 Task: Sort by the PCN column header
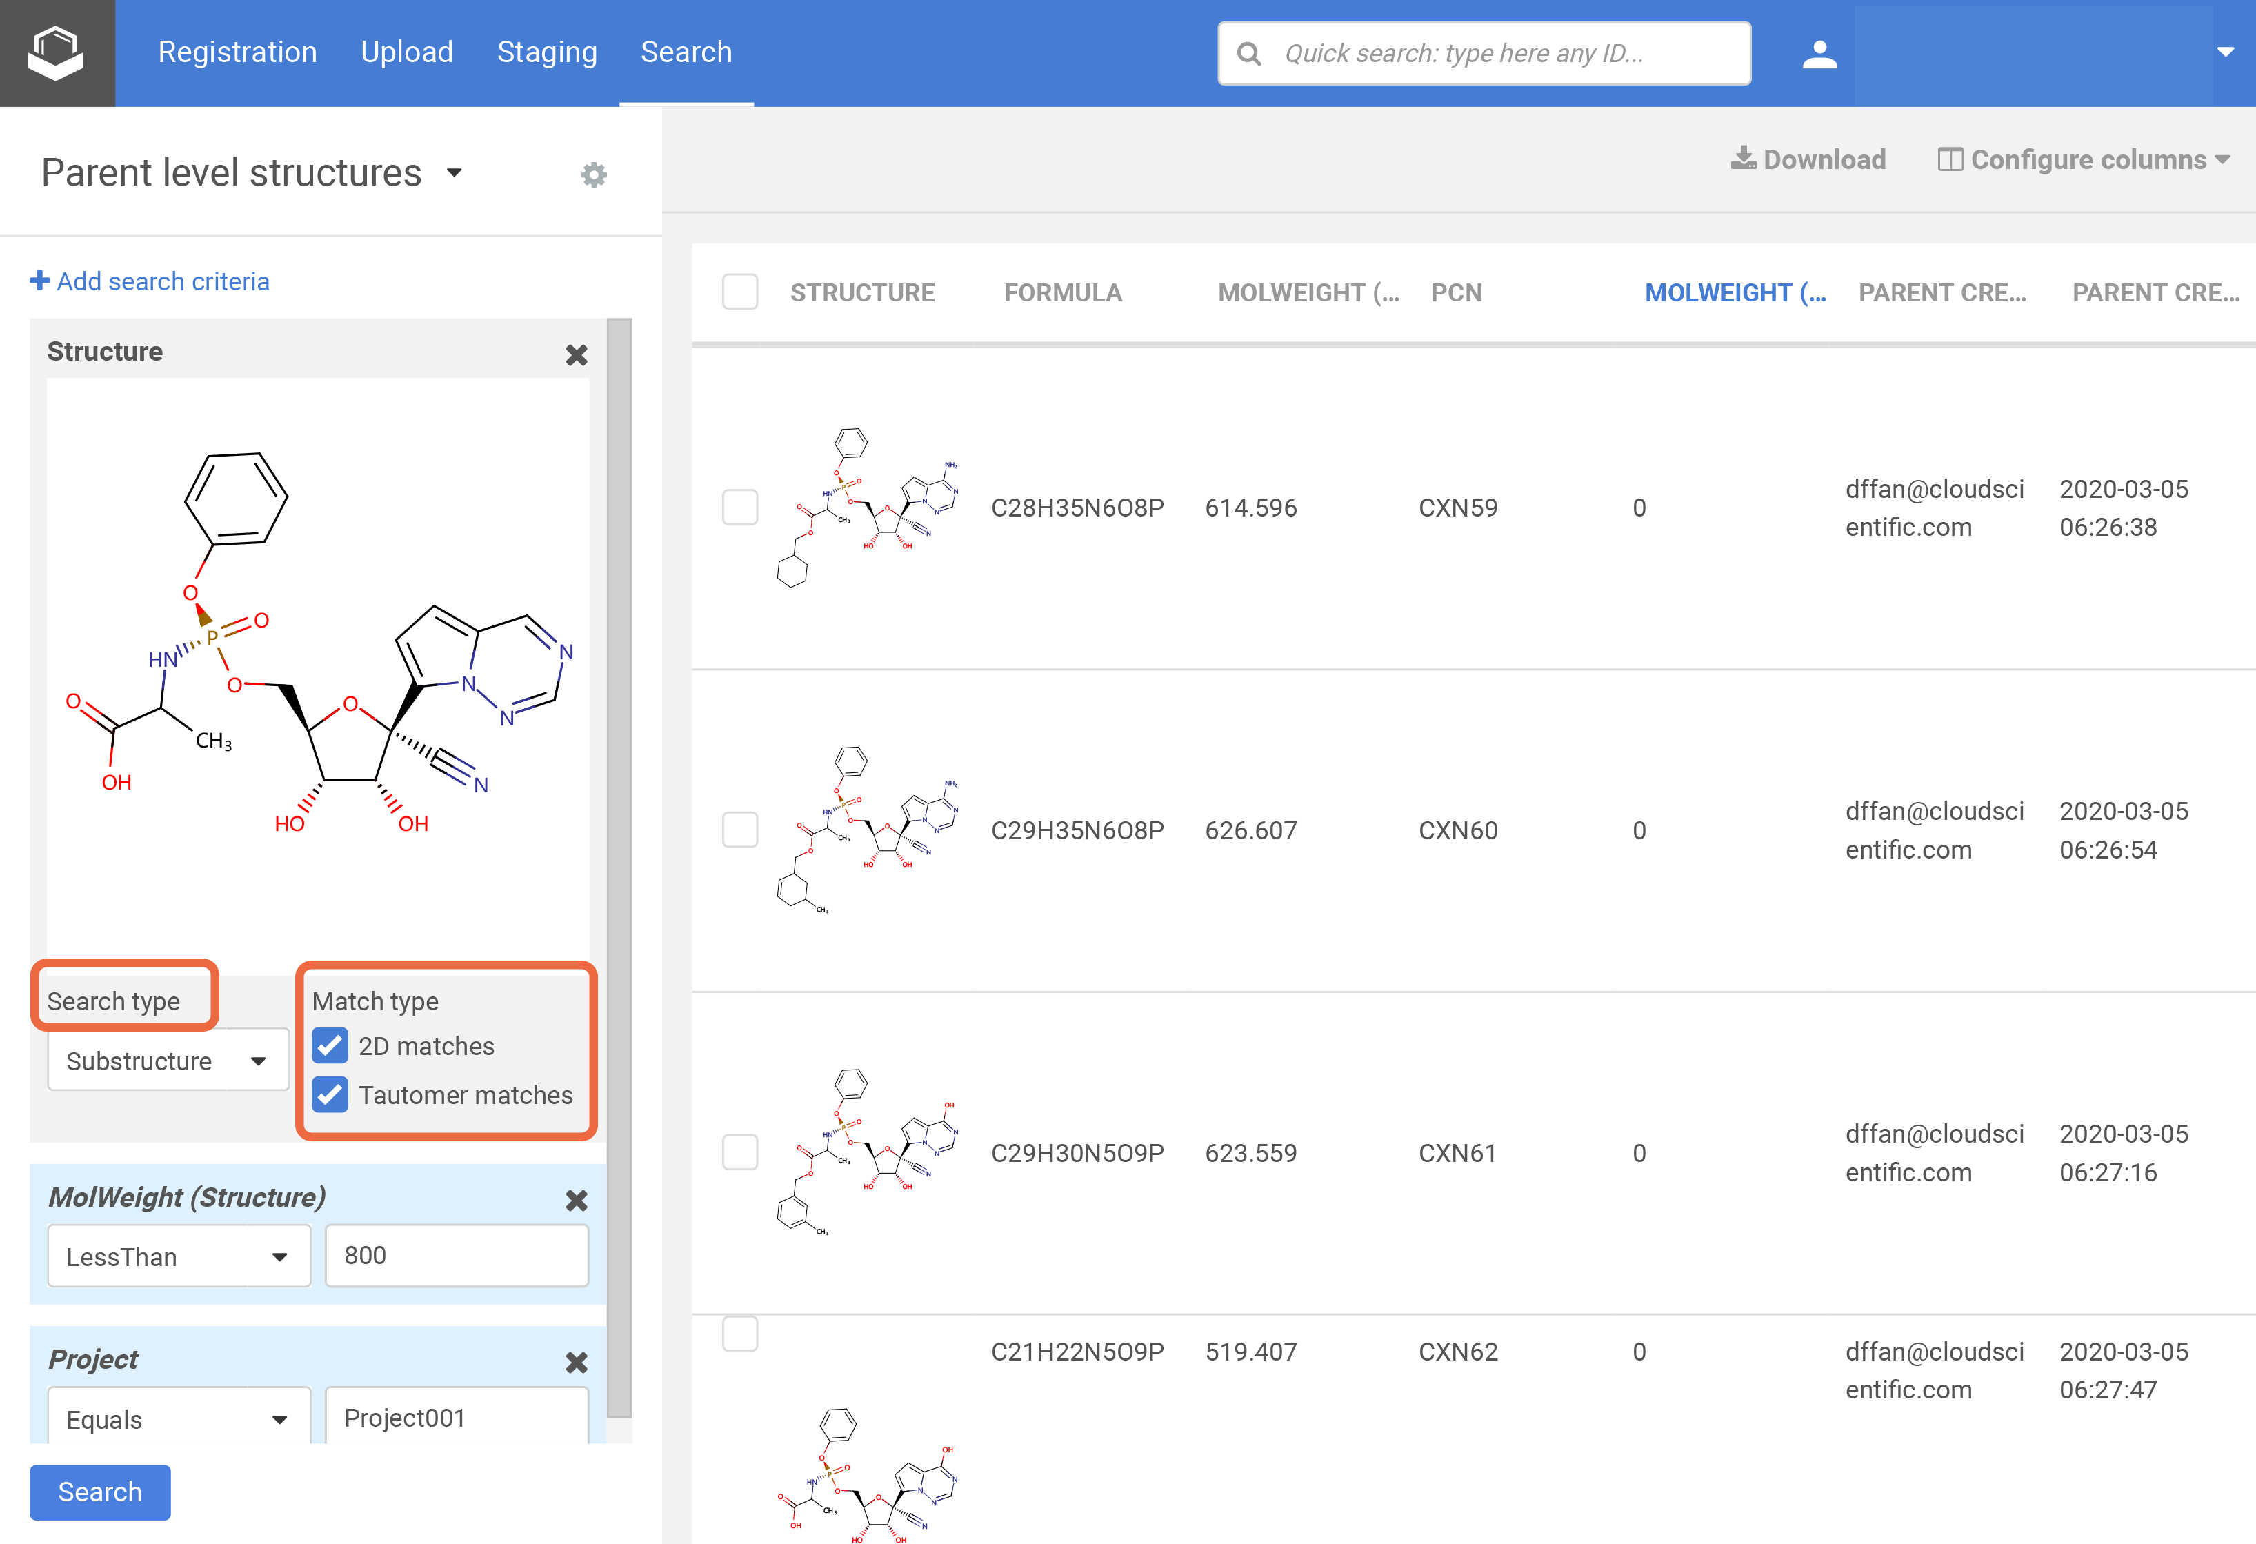point(1456,293)
